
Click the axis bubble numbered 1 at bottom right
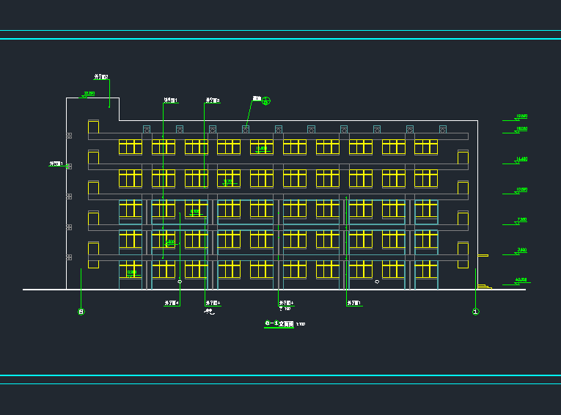(475, 312)
